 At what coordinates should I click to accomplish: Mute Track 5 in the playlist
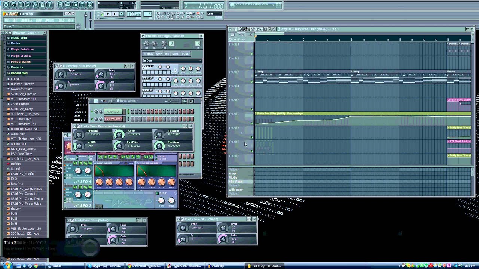pos(251,109)
